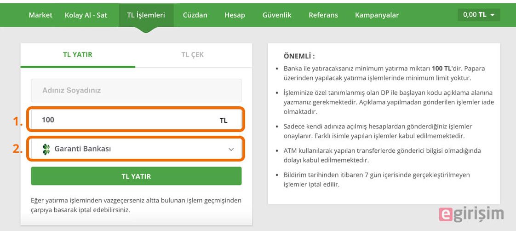Open the Market menu item
This screenshot has width=516, height=231.
pos(40,15)
